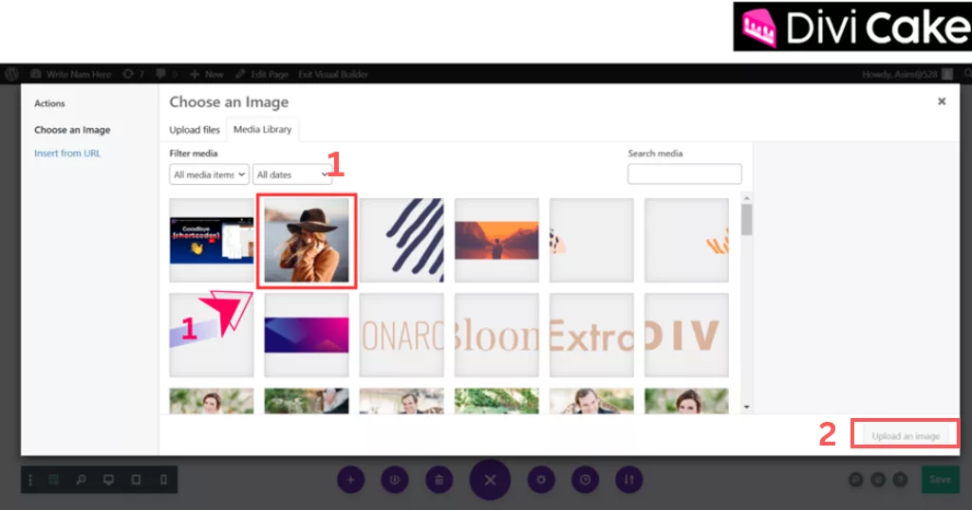The width and height of the screenshot is (972, 510).
Task: Open editing history clock icon
Action: [585, 480]
